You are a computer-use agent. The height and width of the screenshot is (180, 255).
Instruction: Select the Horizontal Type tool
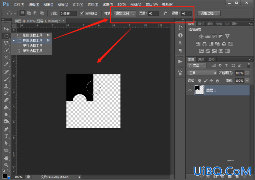tap(6, 136)
